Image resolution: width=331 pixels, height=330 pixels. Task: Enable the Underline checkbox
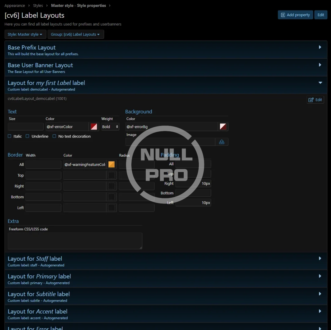[27, 136]
